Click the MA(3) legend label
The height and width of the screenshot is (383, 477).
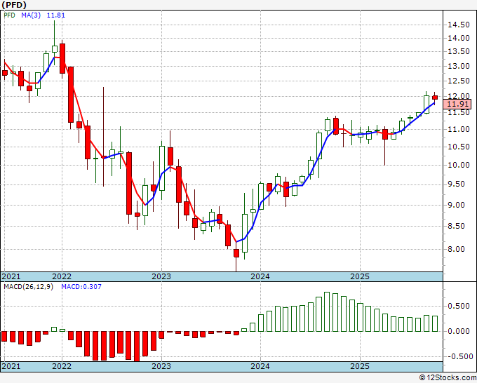(x=31, y=15)
